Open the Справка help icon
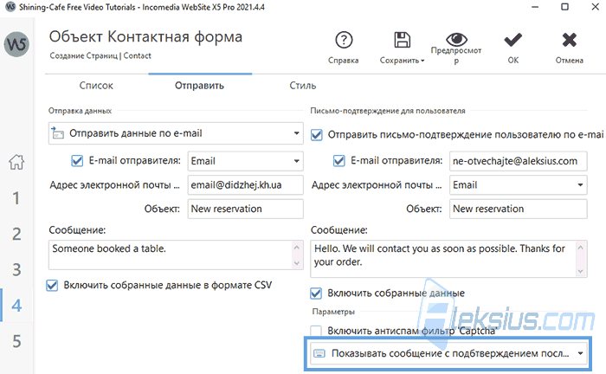This screenshot has height=374, width=606. (344, 40)
